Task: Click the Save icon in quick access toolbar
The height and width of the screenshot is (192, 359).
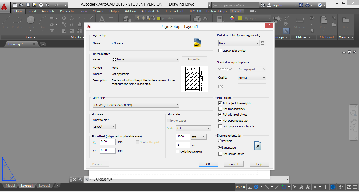Action: coord(28,5)
